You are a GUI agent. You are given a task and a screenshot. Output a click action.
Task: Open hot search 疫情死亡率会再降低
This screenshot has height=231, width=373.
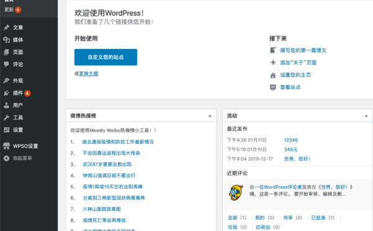[104, 220]
